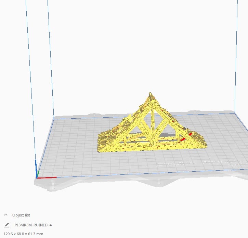Click the large red overhang patch on the model
Image resolution: width=248 pixels, height=238 pixels.
183,139
